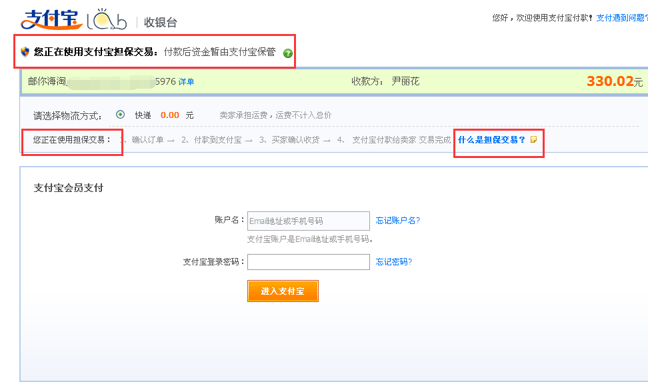Click the order name 邮你海淘

(x=47, y=81)
